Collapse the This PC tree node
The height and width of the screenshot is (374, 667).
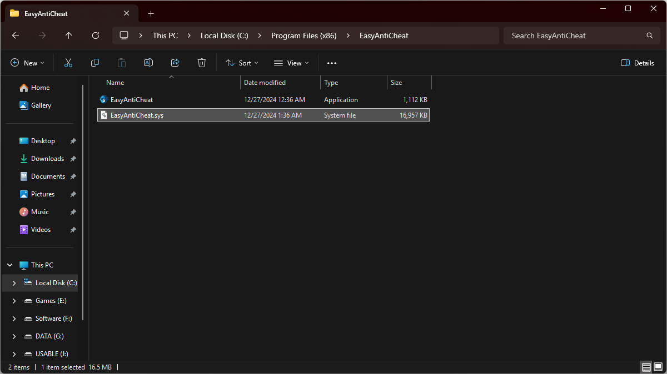click(x=10, y=265)
